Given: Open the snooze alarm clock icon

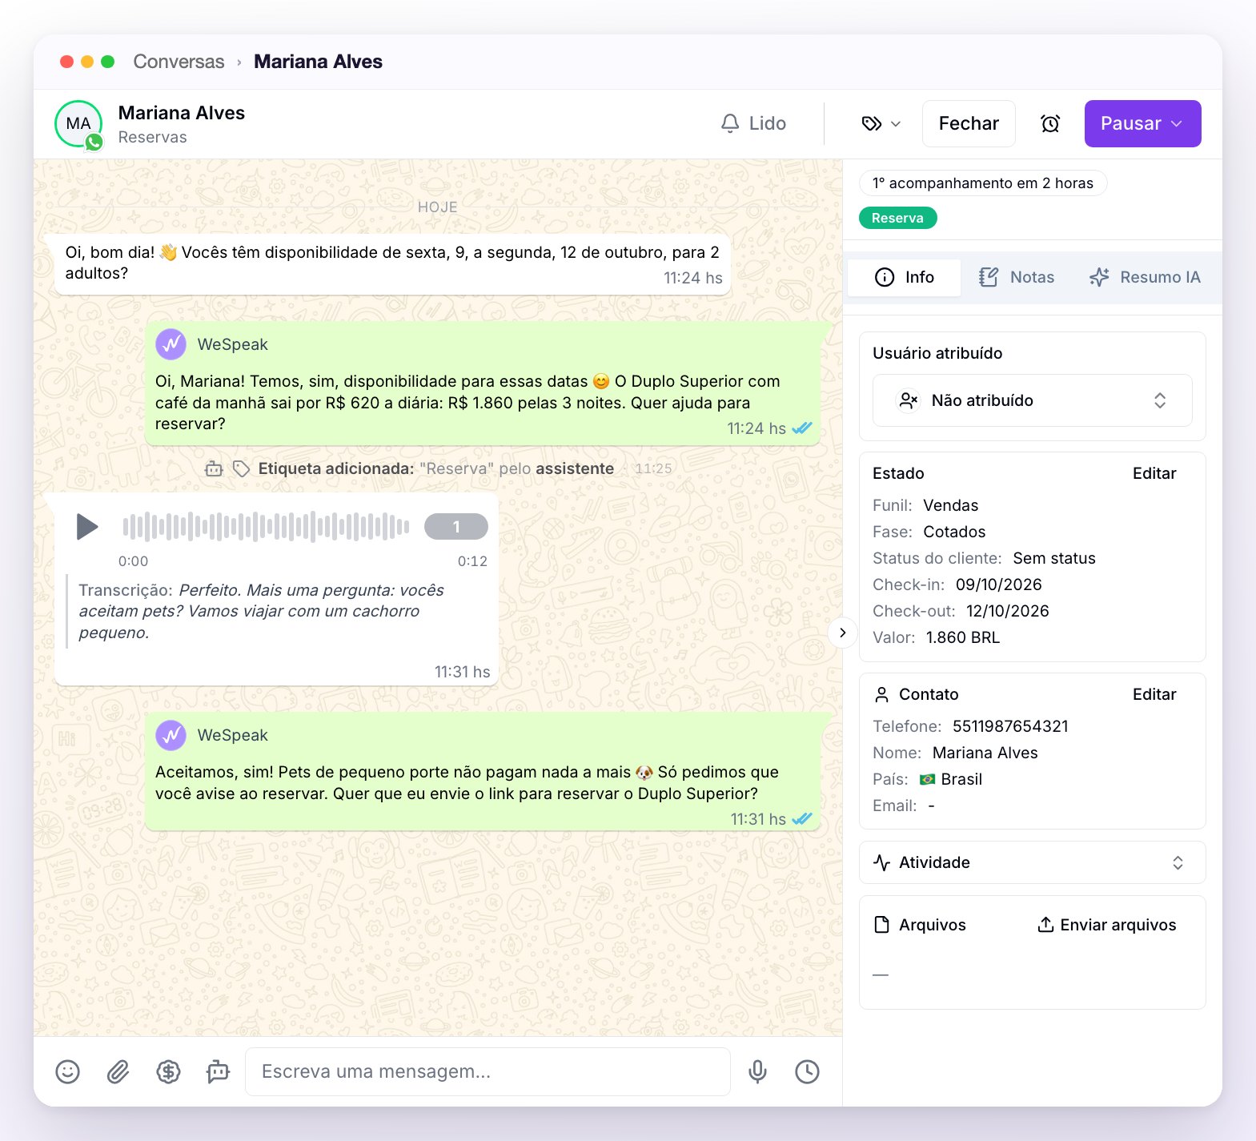Looking at the screenshot, I should pyautogui.click(x=1050, y=123).
